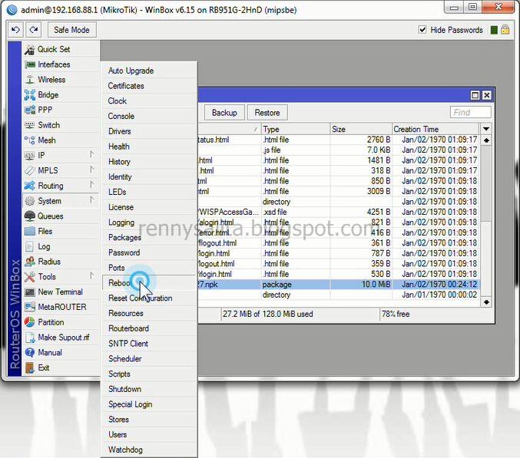Select the PPP icon
Screen dimensions: 520x458
pos(29,110)
